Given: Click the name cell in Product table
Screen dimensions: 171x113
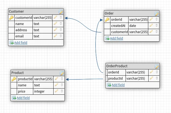Looking at the screenshot, I should click(x=25, y=85).
